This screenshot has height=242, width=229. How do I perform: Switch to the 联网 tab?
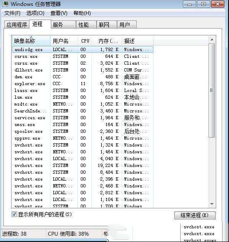click(107, 25)
